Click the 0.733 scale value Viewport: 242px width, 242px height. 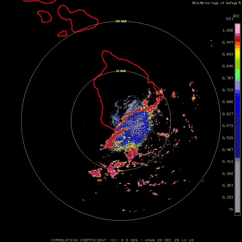[x=228, y=90]
